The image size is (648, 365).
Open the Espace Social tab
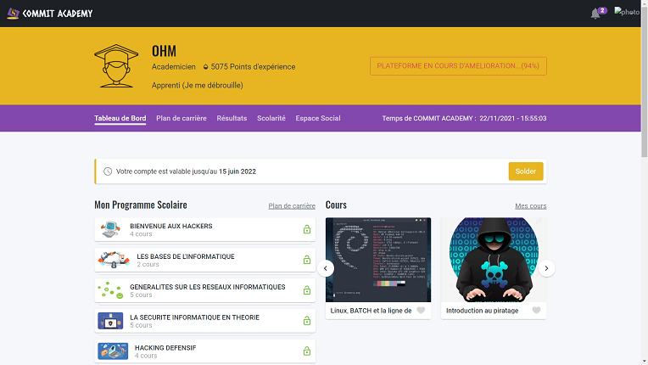click(x=318, y=119)
